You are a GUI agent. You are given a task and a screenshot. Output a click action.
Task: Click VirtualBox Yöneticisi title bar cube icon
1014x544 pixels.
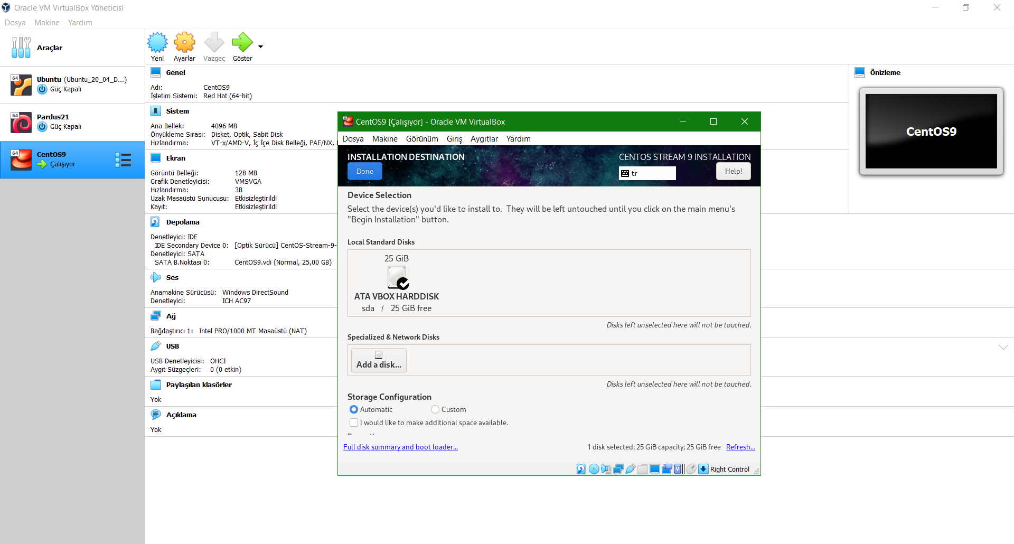coord(6,7)
